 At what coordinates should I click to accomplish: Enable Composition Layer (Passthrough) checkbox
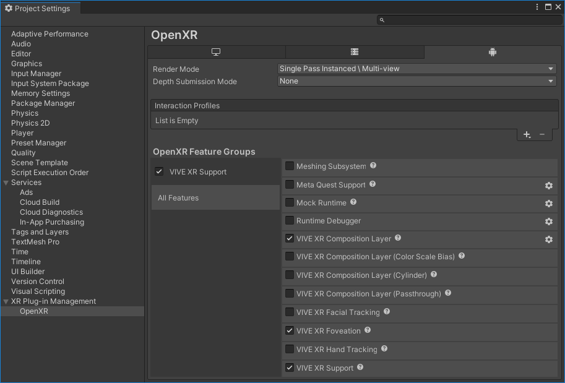coord(290,293)
